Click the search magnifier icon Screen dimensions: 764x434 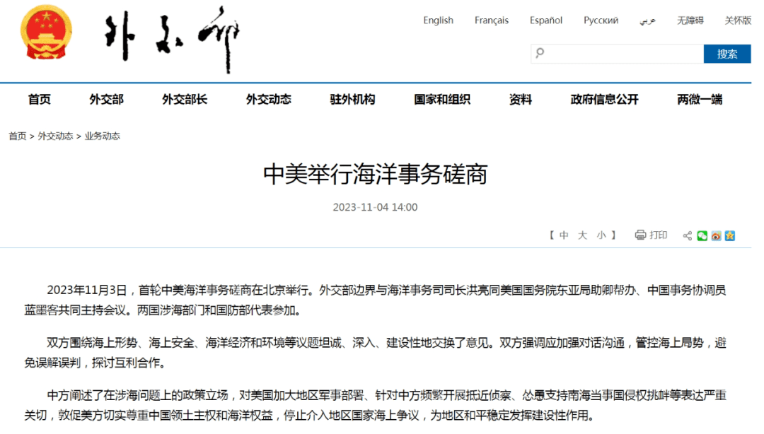(540, 53)
